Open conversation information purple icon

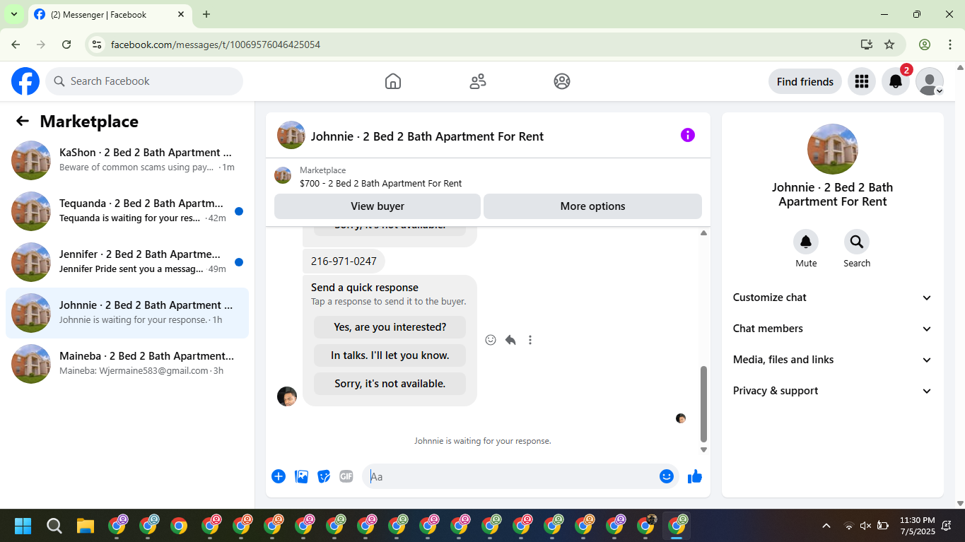pos(688,135)
